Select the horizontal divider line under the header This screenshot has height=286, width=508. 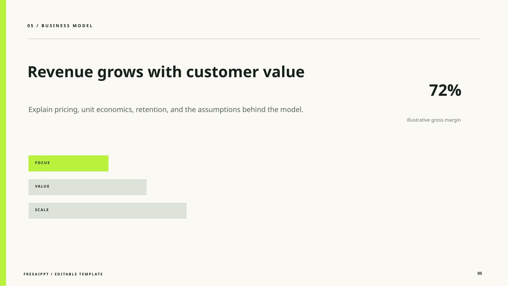254,39
